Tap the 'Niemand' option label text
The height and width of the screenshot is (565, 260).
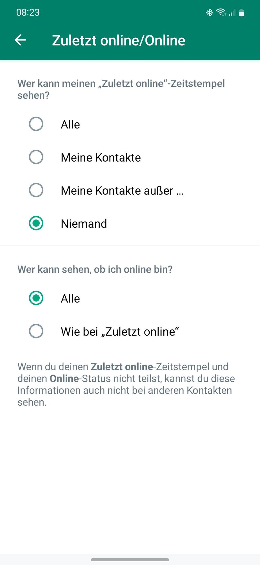tap(84, 224)
